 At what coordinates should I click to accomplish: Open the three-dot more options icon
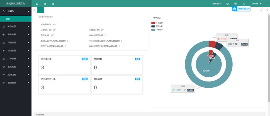267,4
